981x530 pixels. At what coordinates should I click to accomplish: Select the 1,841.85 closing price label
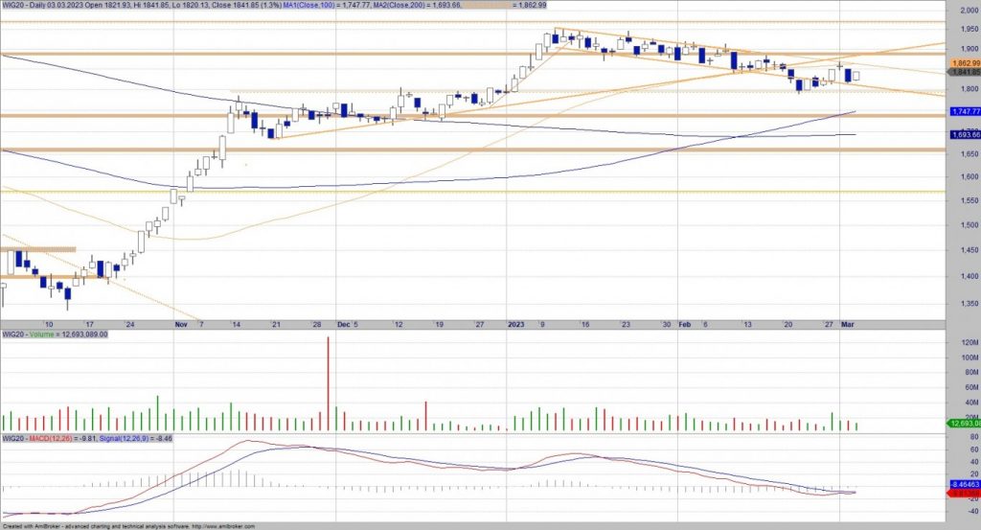(963, 72)
